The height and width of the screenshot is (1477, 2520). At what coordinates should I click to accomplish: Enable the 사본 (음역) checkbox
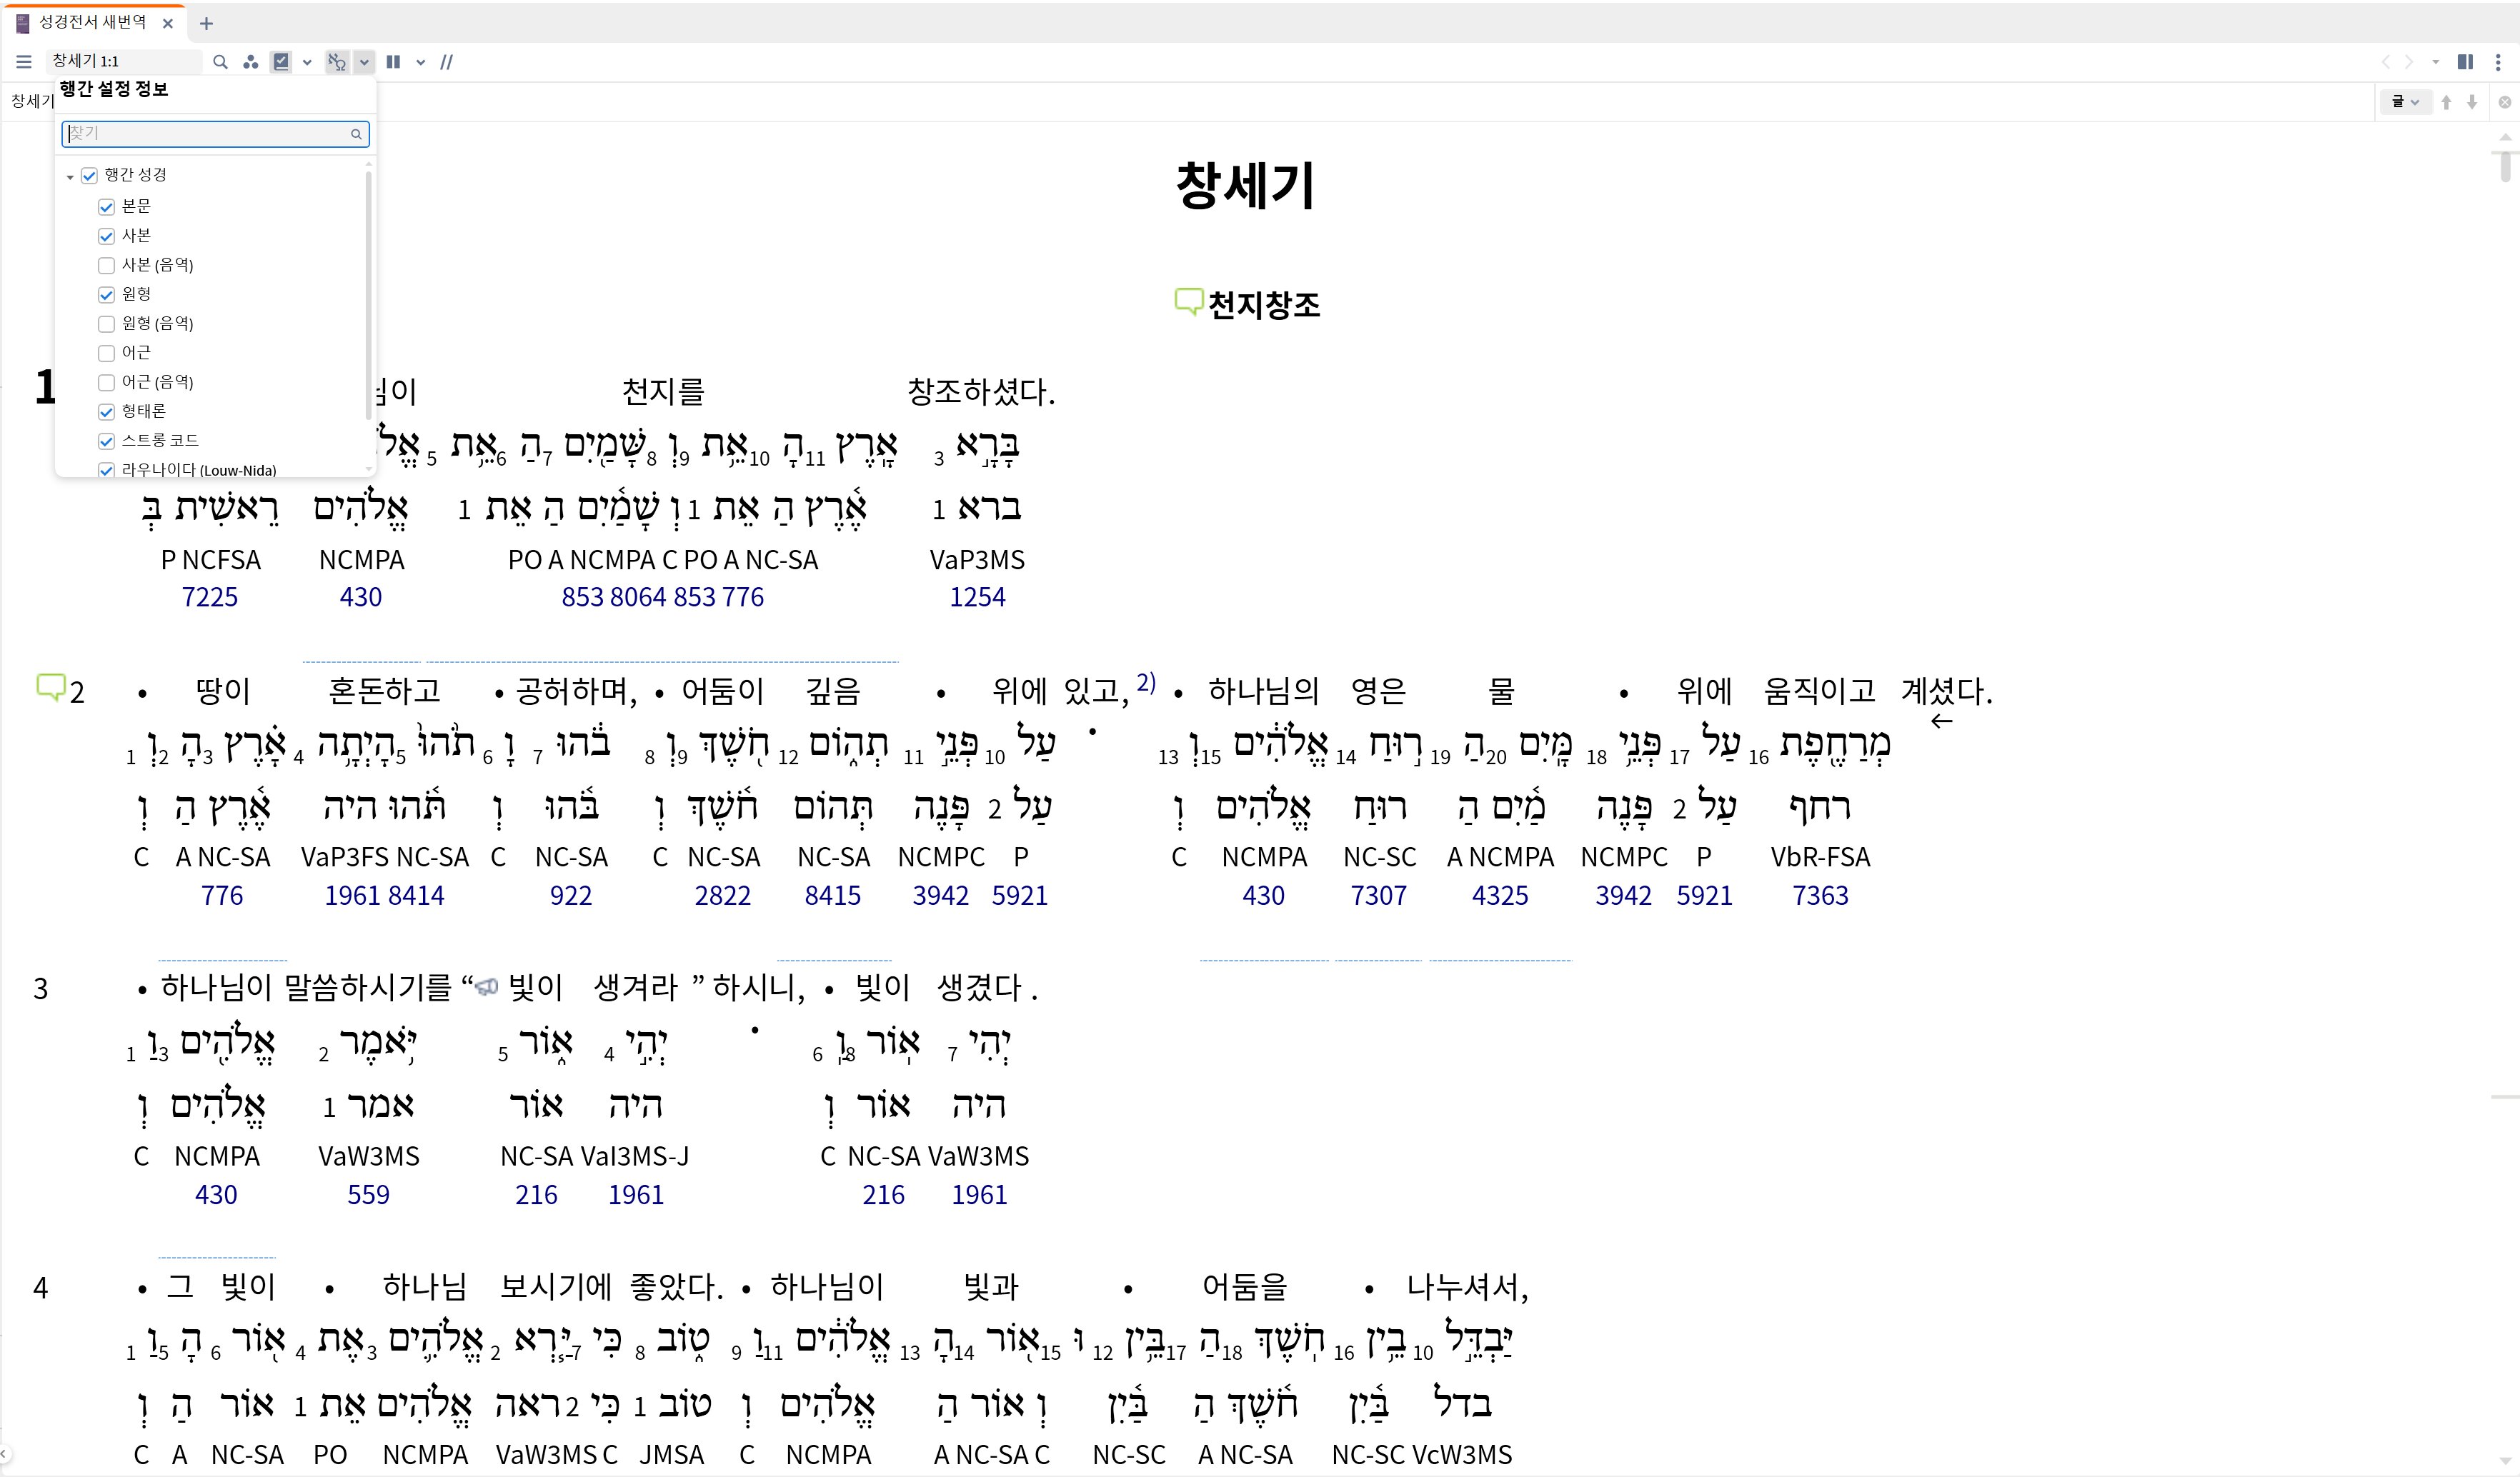pyautogui.click(x=106, y=265)
